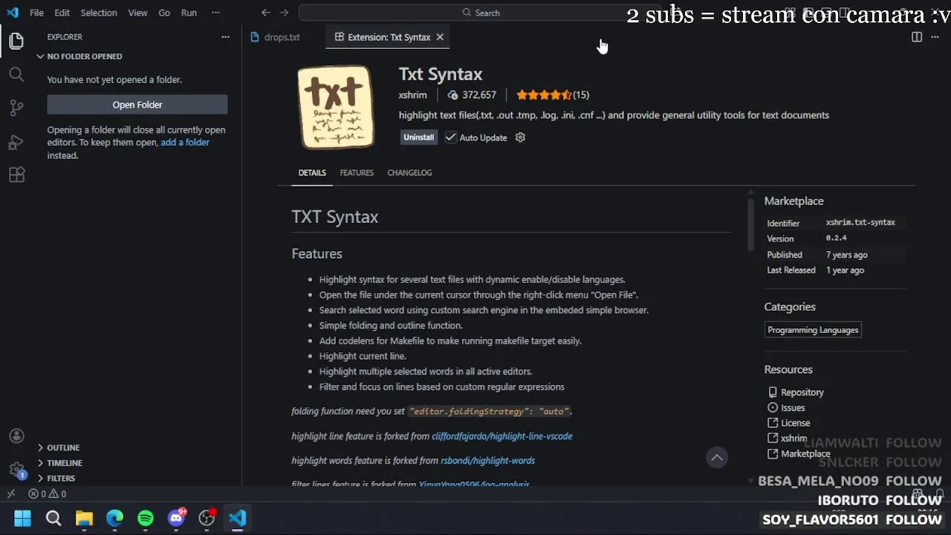Open the Accounts icon in activity bar
The image size is (951, 535).
(x=16, y=436)
